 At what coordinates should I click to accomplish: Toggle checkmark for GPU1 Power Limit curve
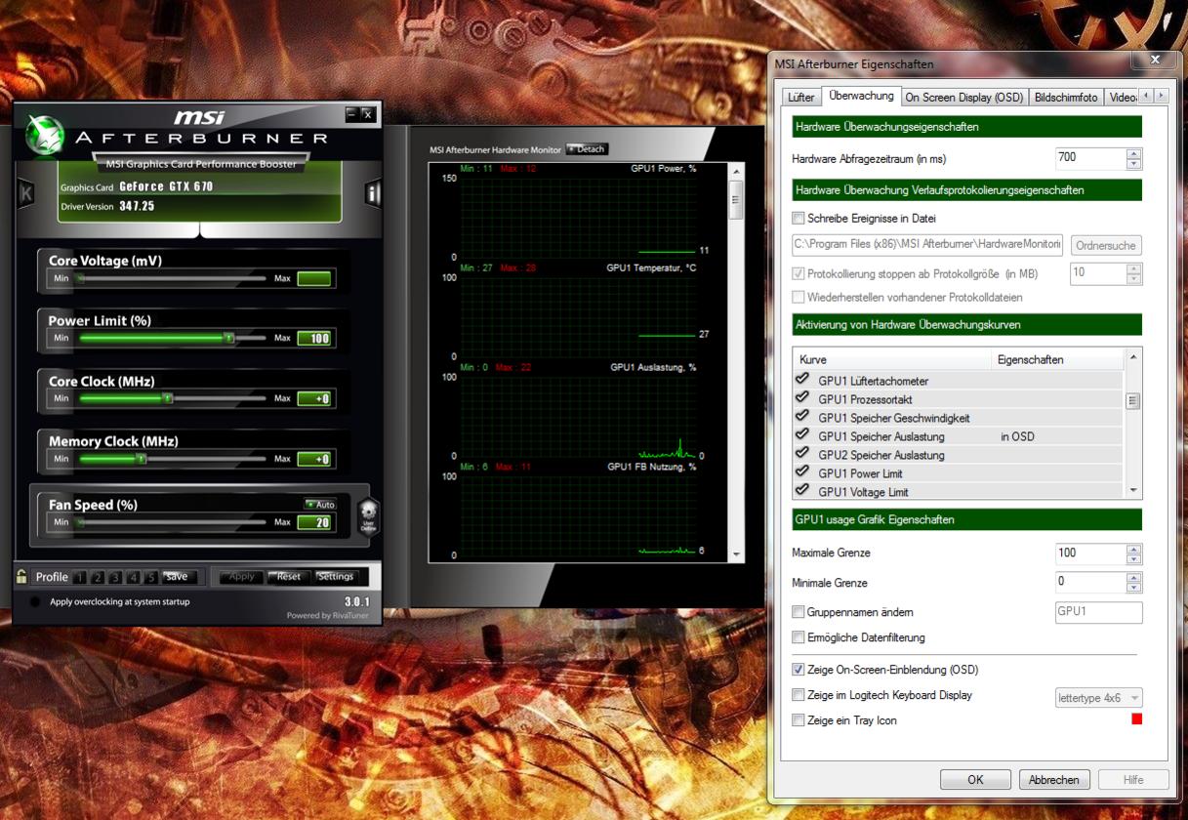tap(802, 471)
